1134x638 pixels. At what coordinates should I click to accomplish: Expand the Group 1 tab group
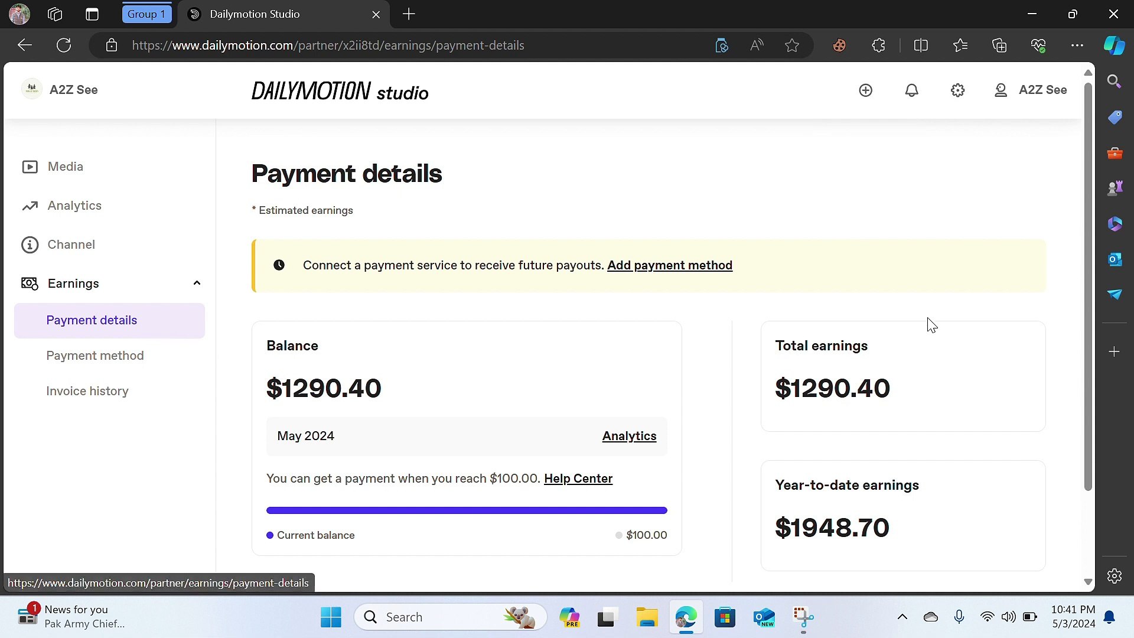146,14
